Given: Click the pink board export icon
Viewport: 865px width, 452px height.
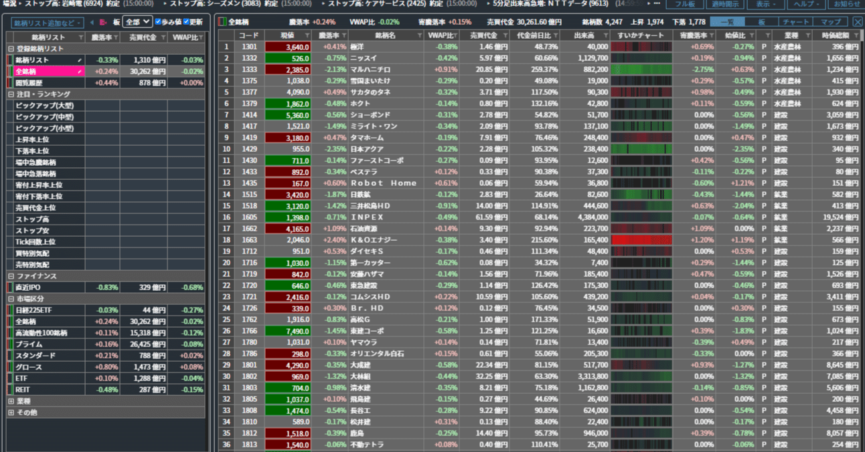Looking at the screenshot, I should point(104,22).
